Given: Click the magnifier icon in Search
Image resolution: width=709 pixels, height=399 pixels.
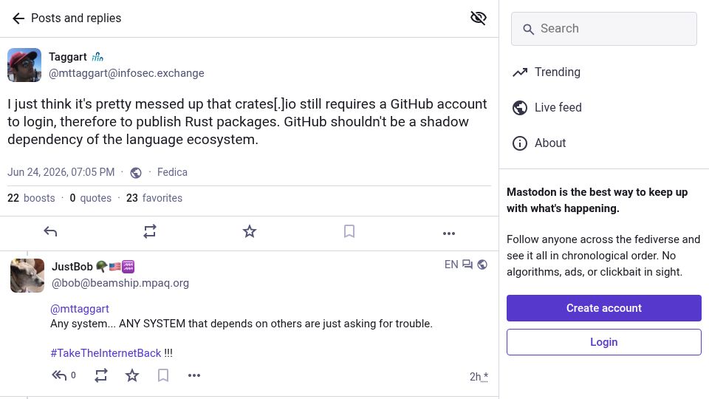Looking at the screenshot, I should point(528,30).
